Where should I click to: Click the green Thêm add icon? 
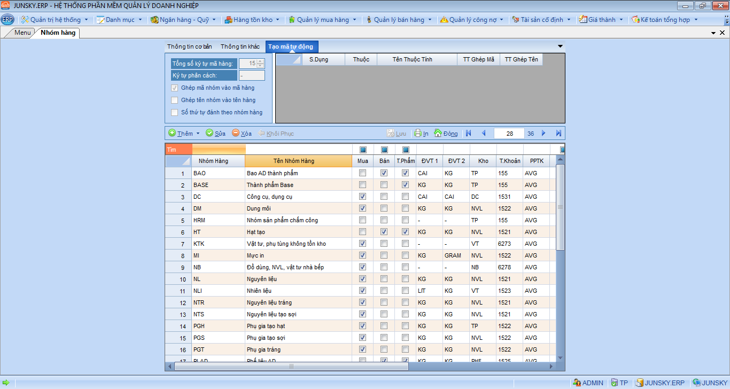(172, 134)
